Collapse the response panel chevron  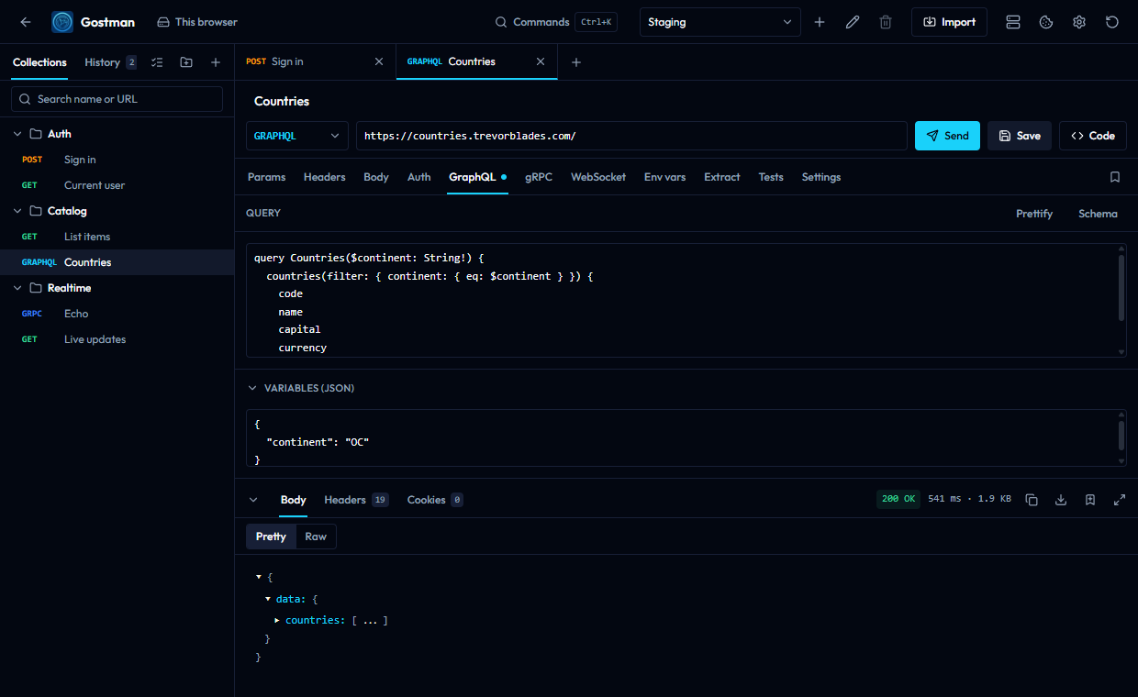point(253,500)
